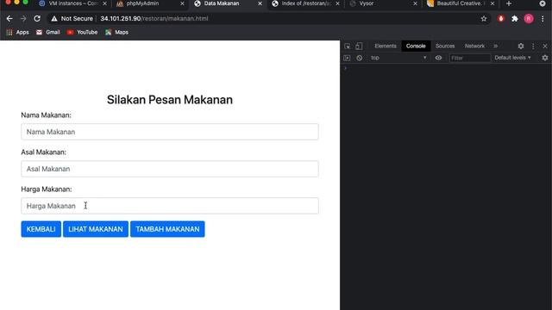Go back with the browser back arrow

[x=9, y=19]
